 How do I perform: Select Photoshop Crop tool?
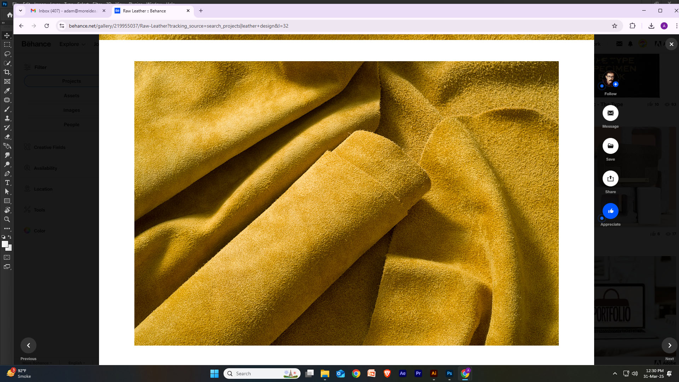[x=7, y=72]
